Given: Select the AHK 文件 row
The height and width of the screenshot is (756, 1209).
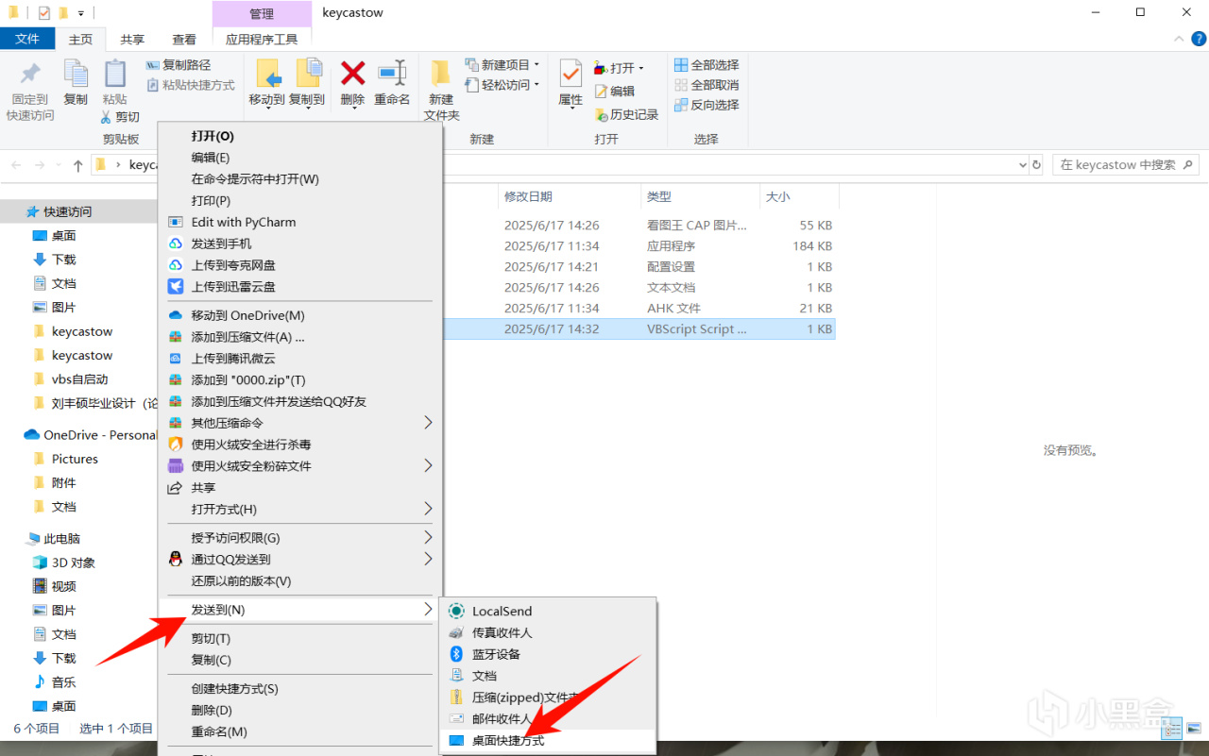Looking at the screenshot, I should click(x=639, y=309).
